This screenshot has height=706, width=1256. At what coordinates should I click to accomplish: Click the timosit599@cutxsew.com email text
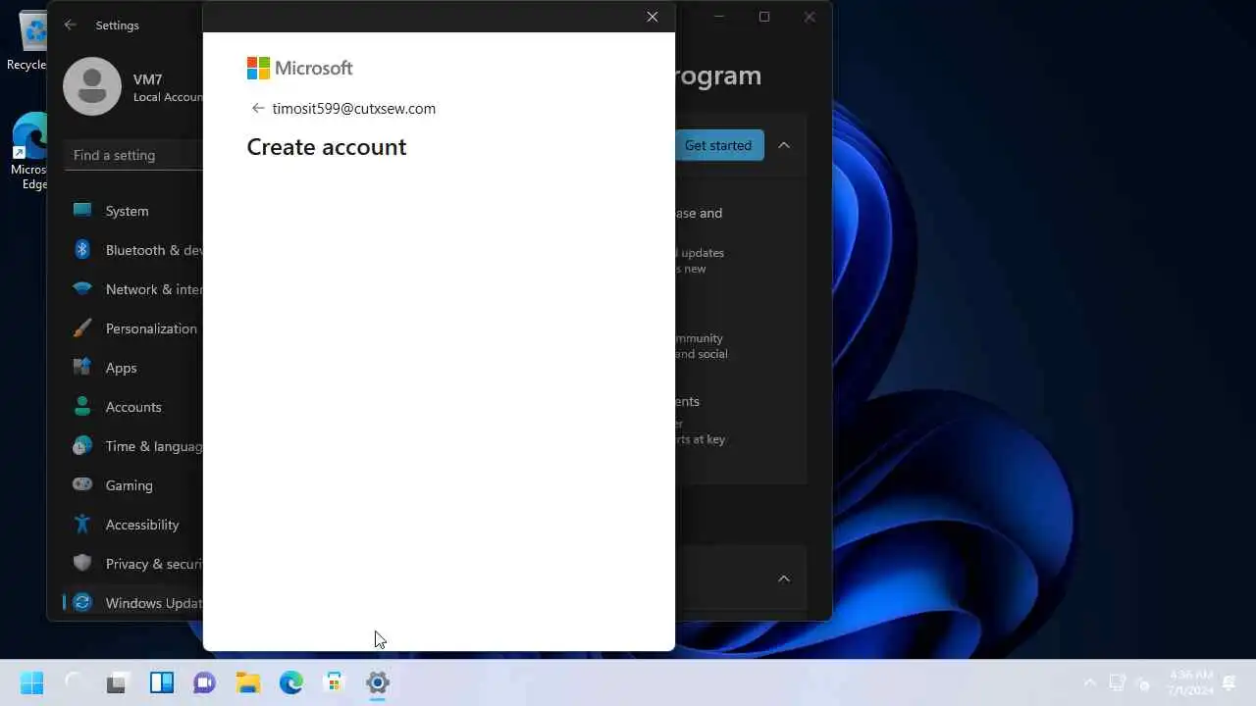pos(354,109)
